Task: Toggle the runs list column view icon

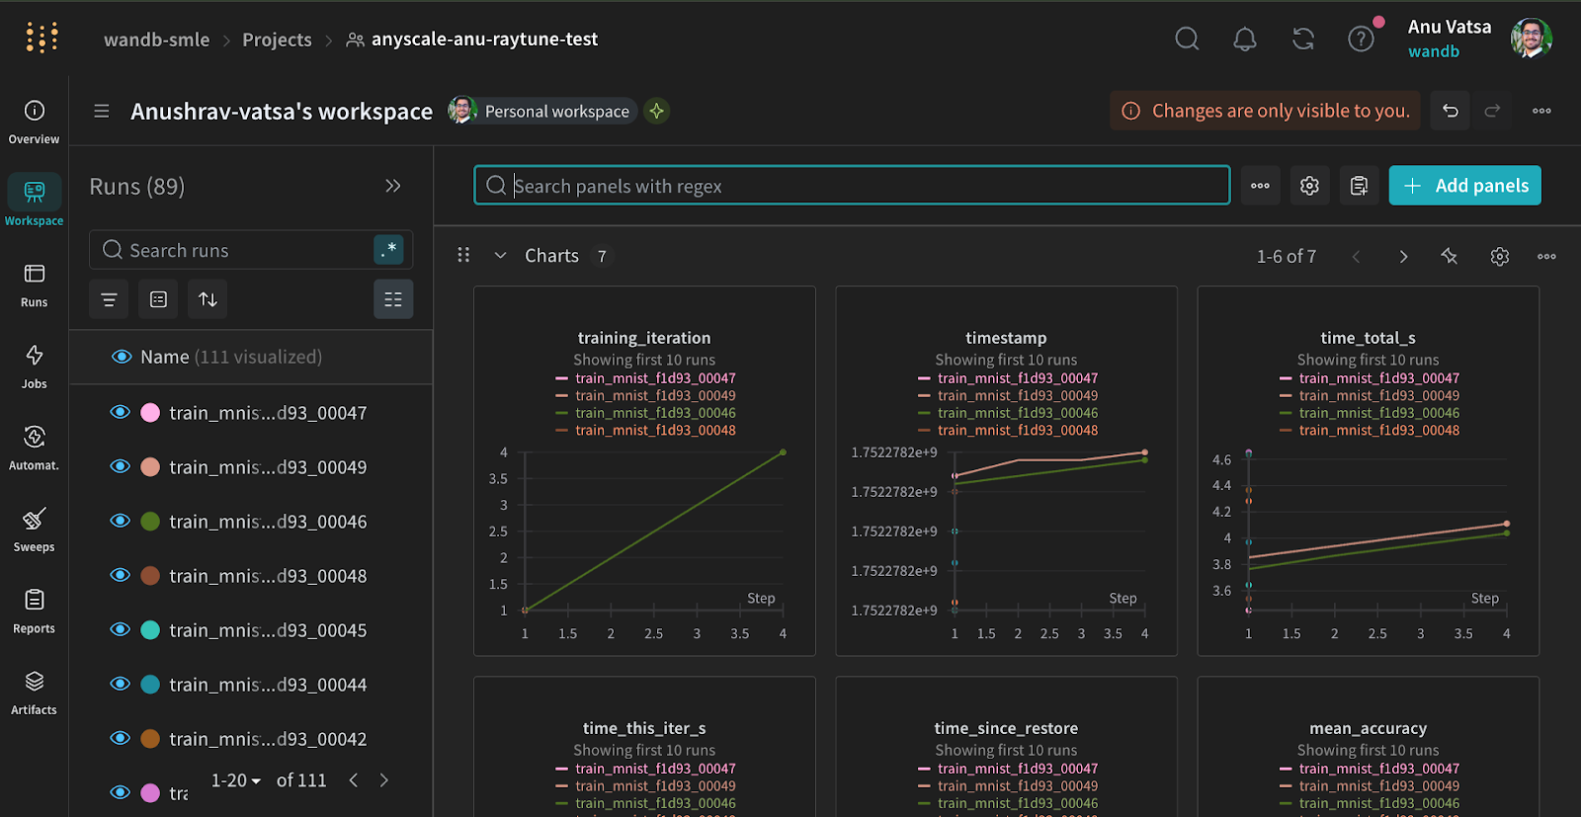Action: (x=393, y=299)
